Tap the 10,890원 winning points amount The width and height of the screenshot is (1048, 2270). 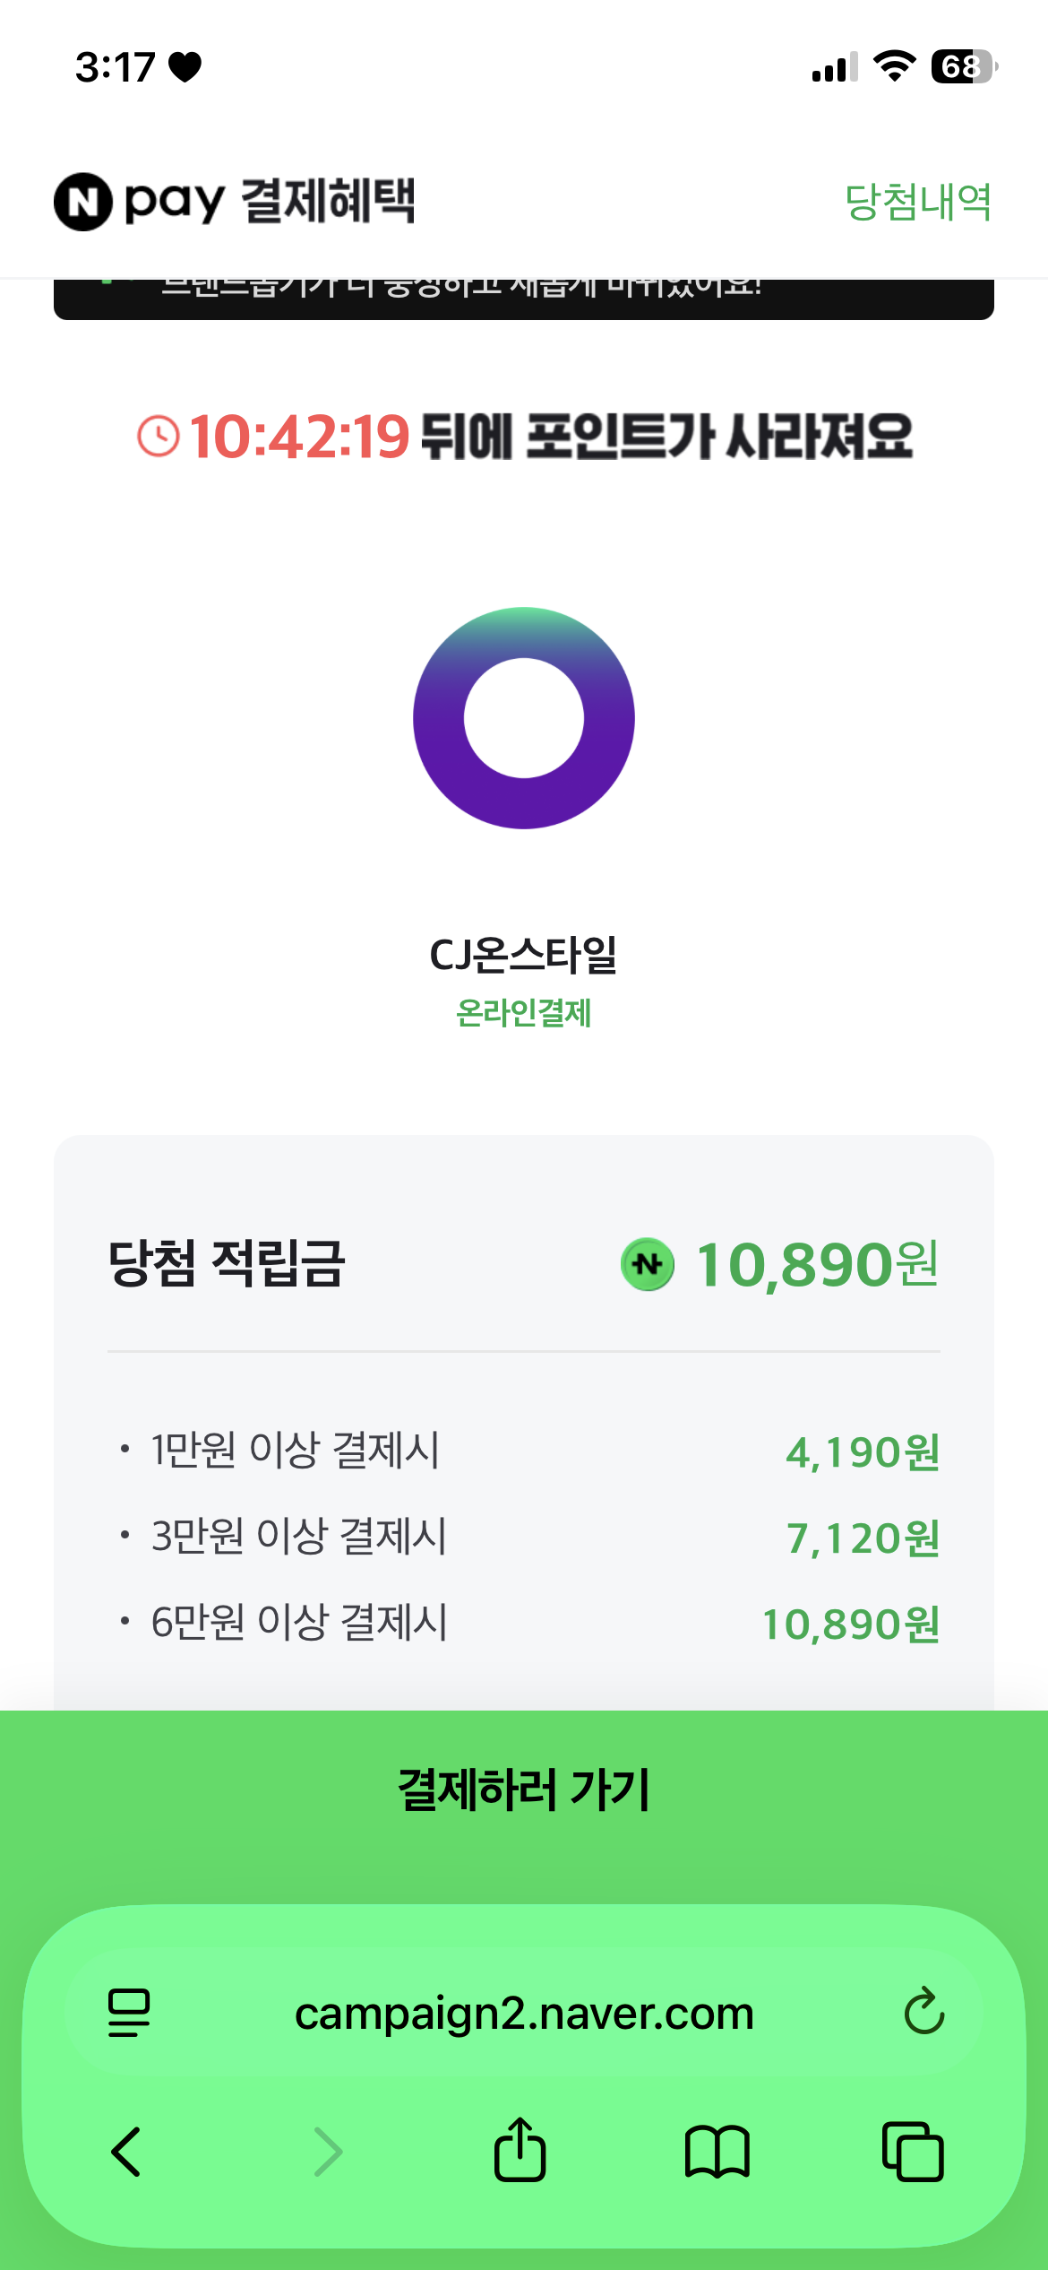pyautogui.click(x=816, y=1264)
